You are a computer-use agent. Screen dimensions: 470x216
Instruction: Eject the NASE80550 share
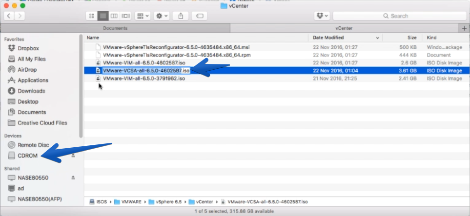(x=73, y=177)
